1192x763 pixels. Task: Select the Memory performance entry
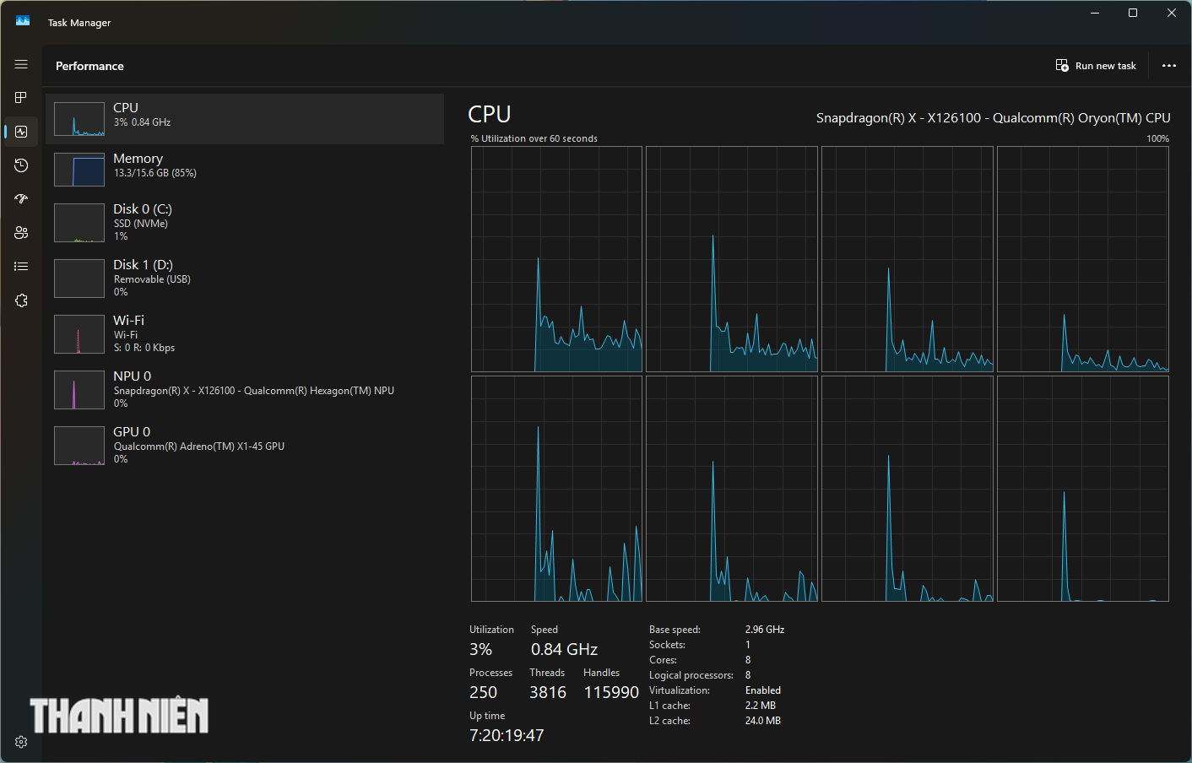245,169
